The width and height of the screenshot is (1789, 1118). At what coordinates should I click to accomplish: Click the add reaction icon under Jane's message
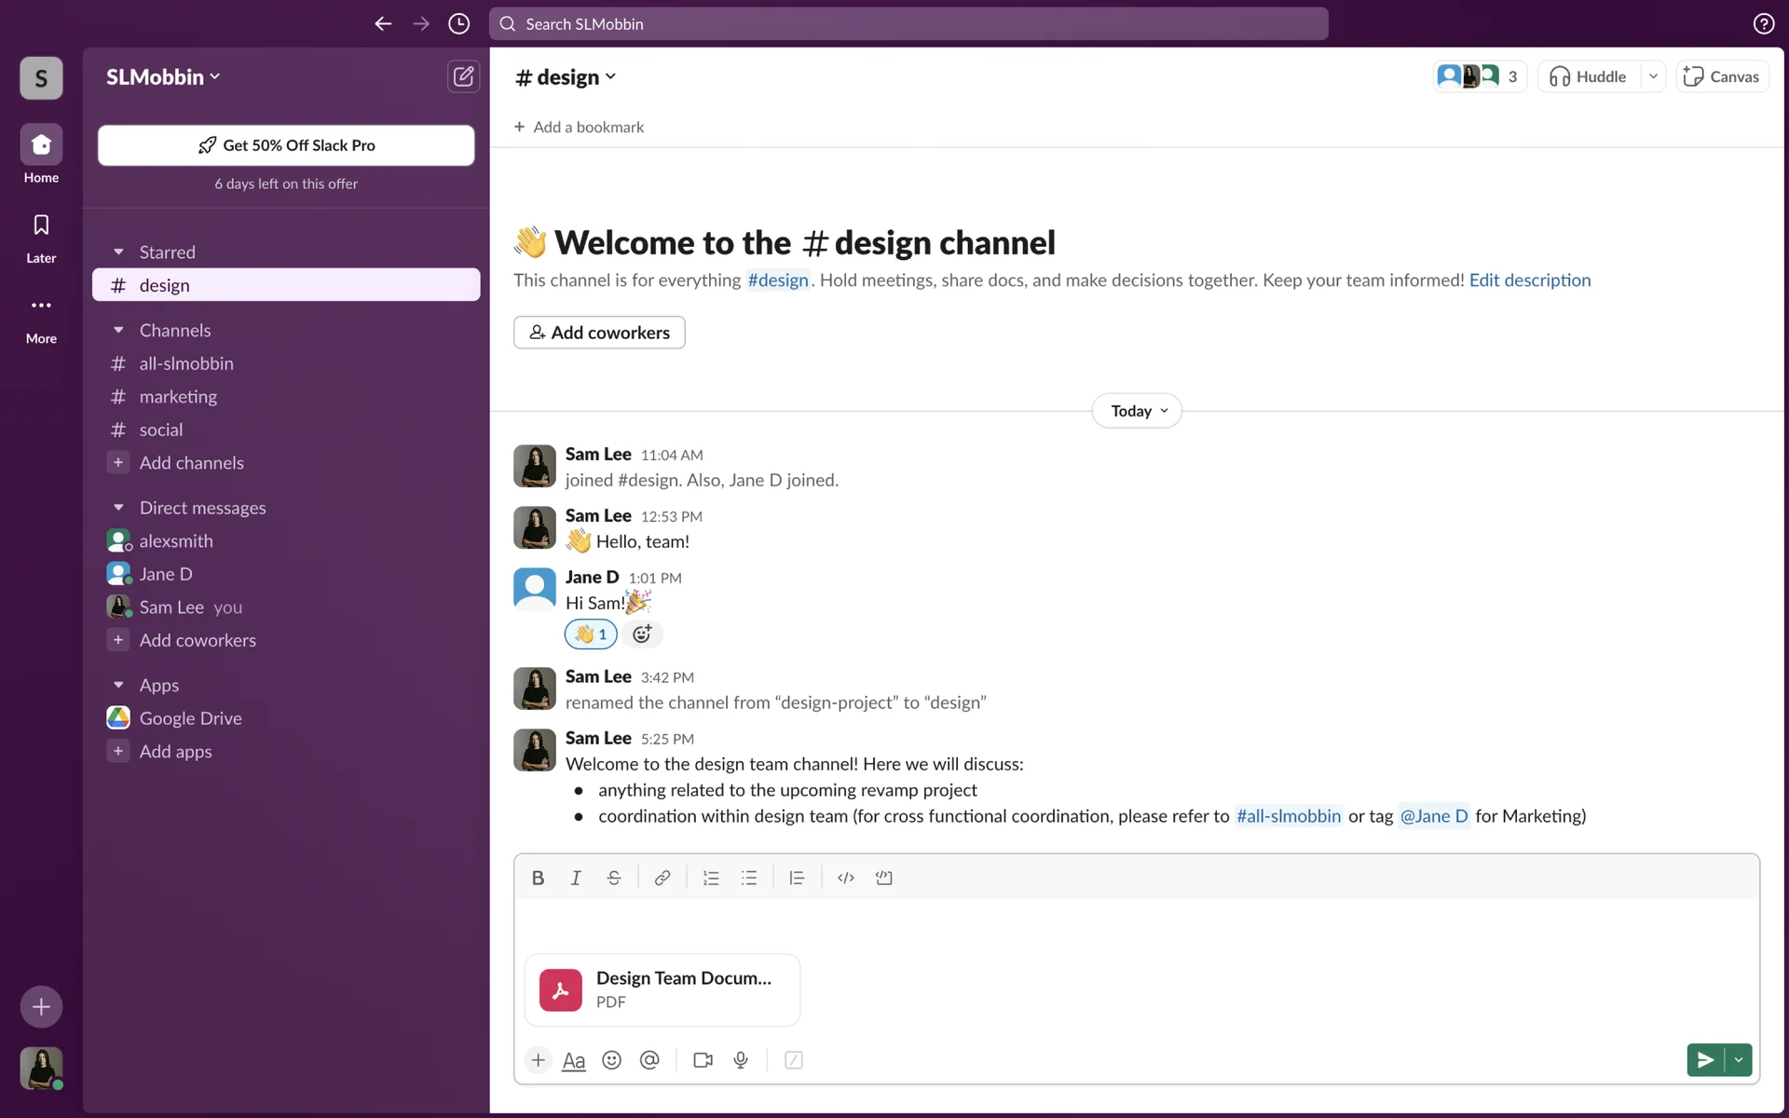pyautogui.click(x=642, y=634)
